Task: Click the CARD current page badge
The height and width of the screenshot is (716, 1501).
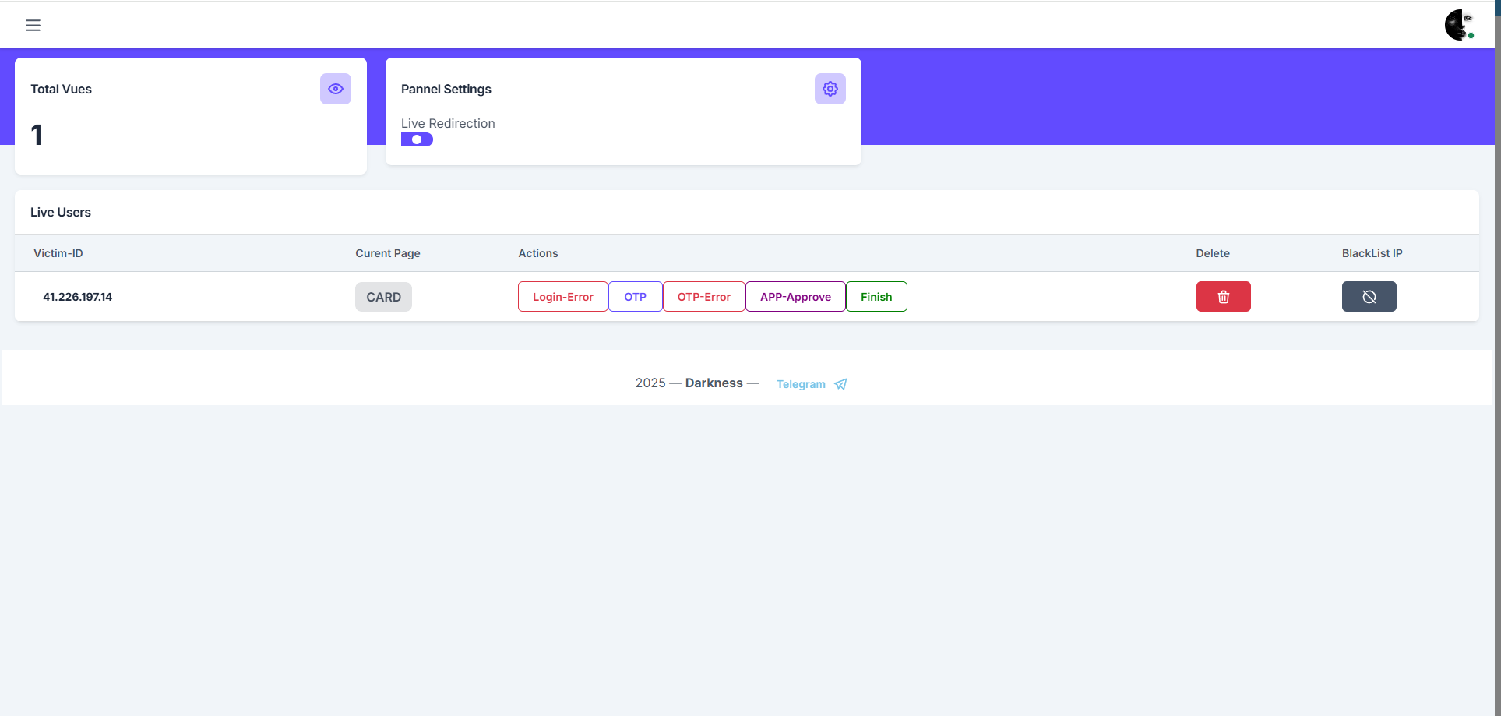Action: point(383,297)
